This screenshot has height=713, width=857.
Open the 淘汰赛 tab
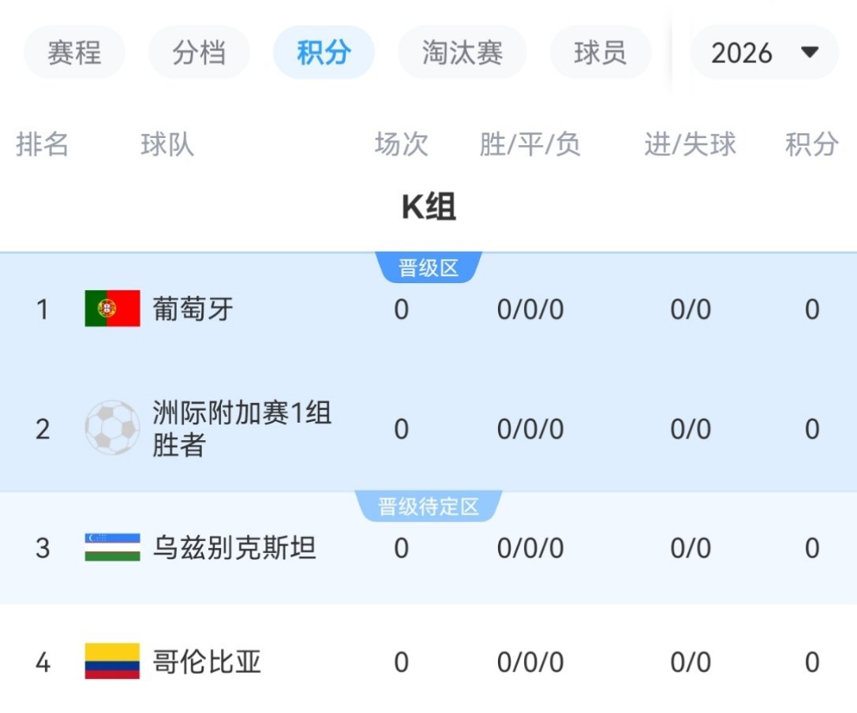coord(462,53)
